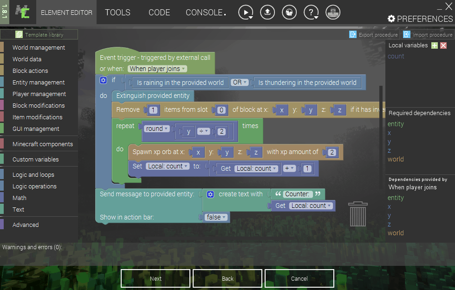Open the player account head icon
455x290 pixels.
333,12
